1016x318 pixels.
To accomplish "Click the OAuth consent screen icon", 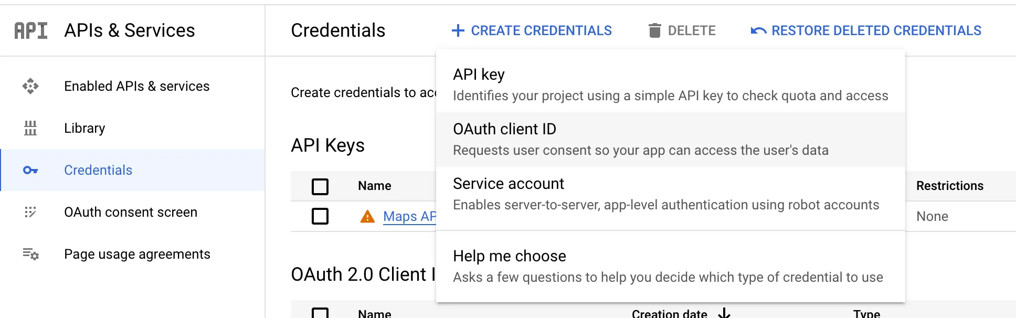I will point(30,212).
